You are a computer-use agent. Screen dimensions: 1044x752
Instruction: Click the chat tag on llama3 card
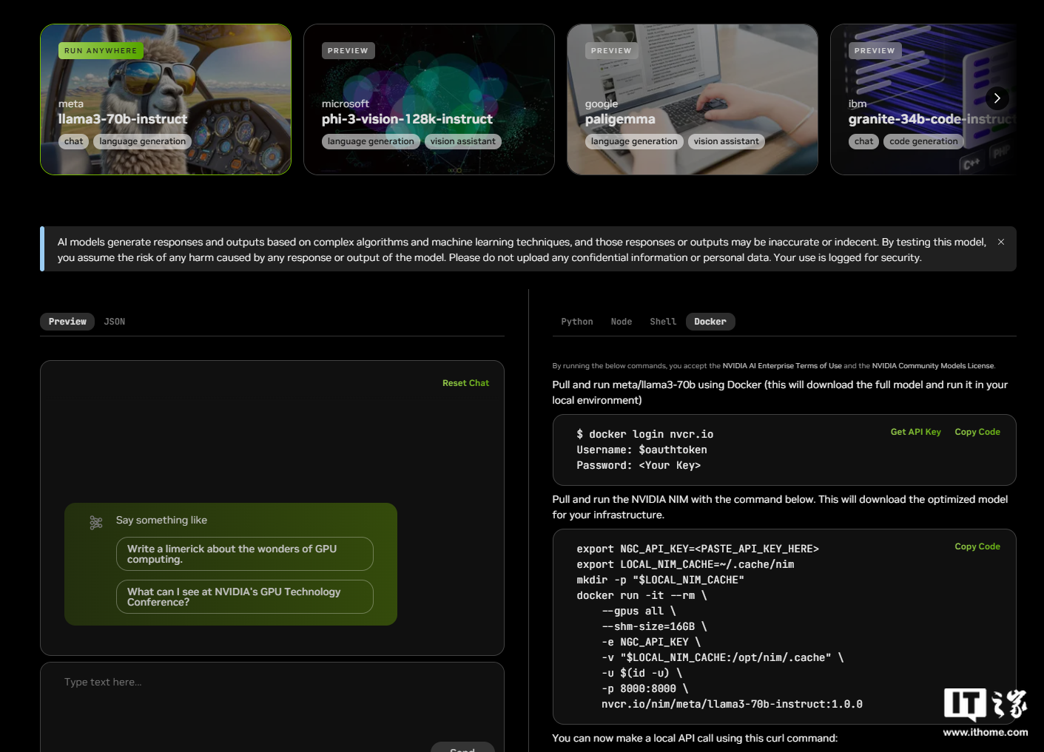coord(74,141)
